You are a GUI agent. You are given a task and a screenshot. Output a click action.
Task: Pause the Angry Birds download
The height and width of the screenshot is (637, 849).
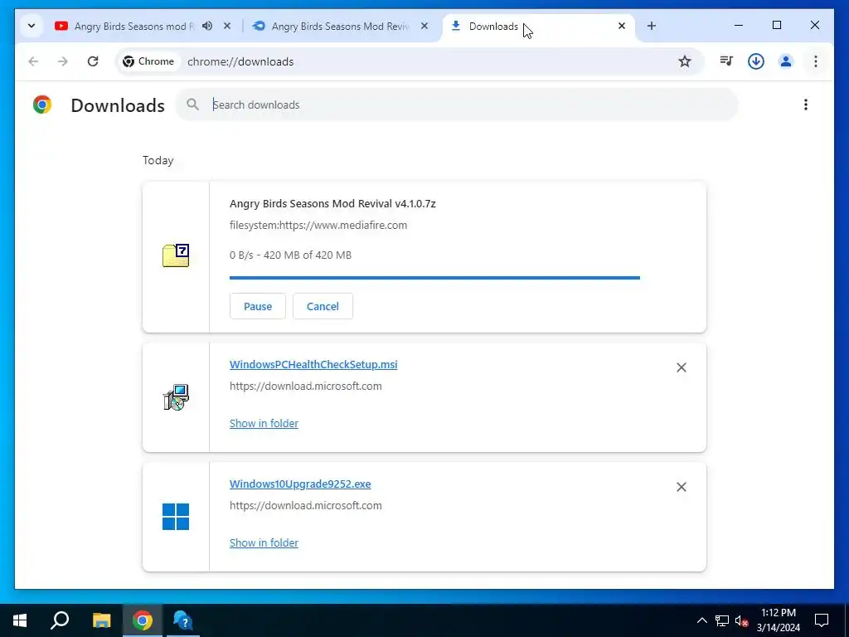(258, 306)
